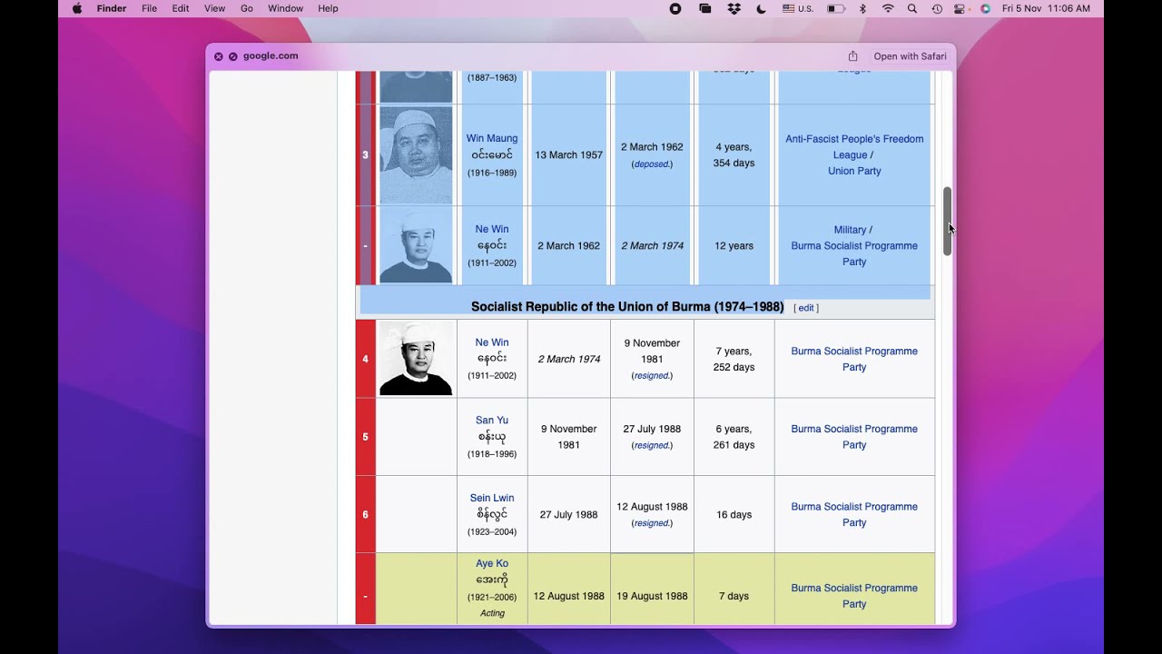1162x654 pixels.
Task: Click the '16 days' cell
Action: [734, 514]
